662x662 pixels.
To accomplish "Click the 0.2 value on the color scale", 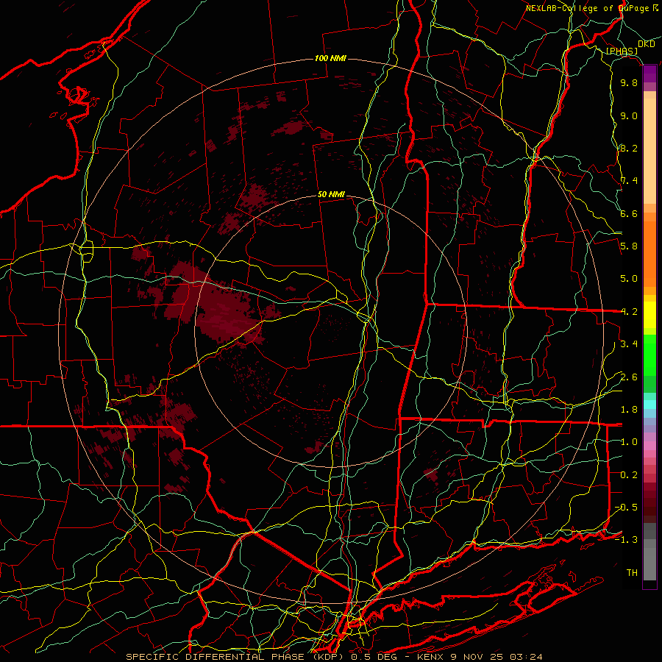I will pos(629,475).
